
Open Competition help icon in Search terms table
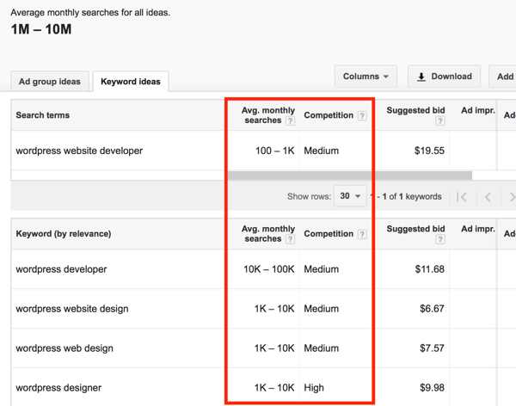click(362, 116)
